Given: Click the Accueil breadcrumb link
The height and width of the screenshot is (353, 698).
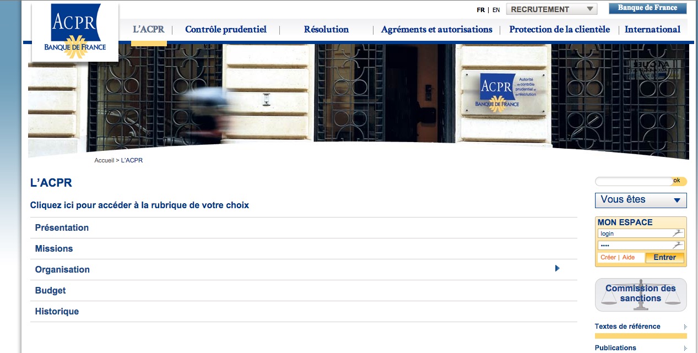Looking at the screenshot, I should [104, 160].
